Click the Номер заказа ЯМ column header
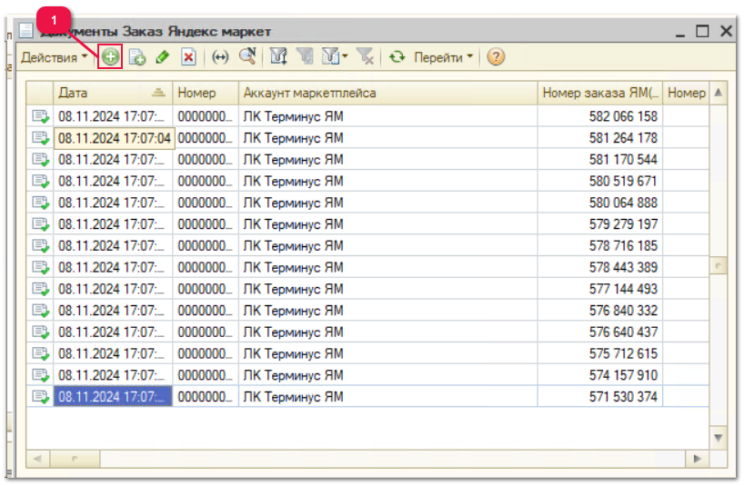This screenshot has height=486, width=744. [x=600, y=93]
